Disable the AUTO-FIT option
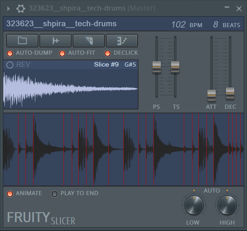The height and width of the screenshot is (231, 247). click(62, 53)
